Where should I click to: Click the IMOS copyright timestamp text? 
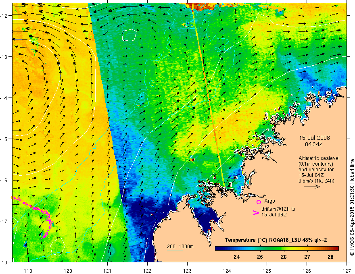tap(352, 207)
